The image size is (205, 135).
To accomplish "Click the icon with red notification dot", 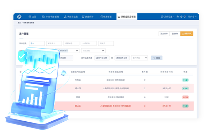I will [x=185, y=17].
